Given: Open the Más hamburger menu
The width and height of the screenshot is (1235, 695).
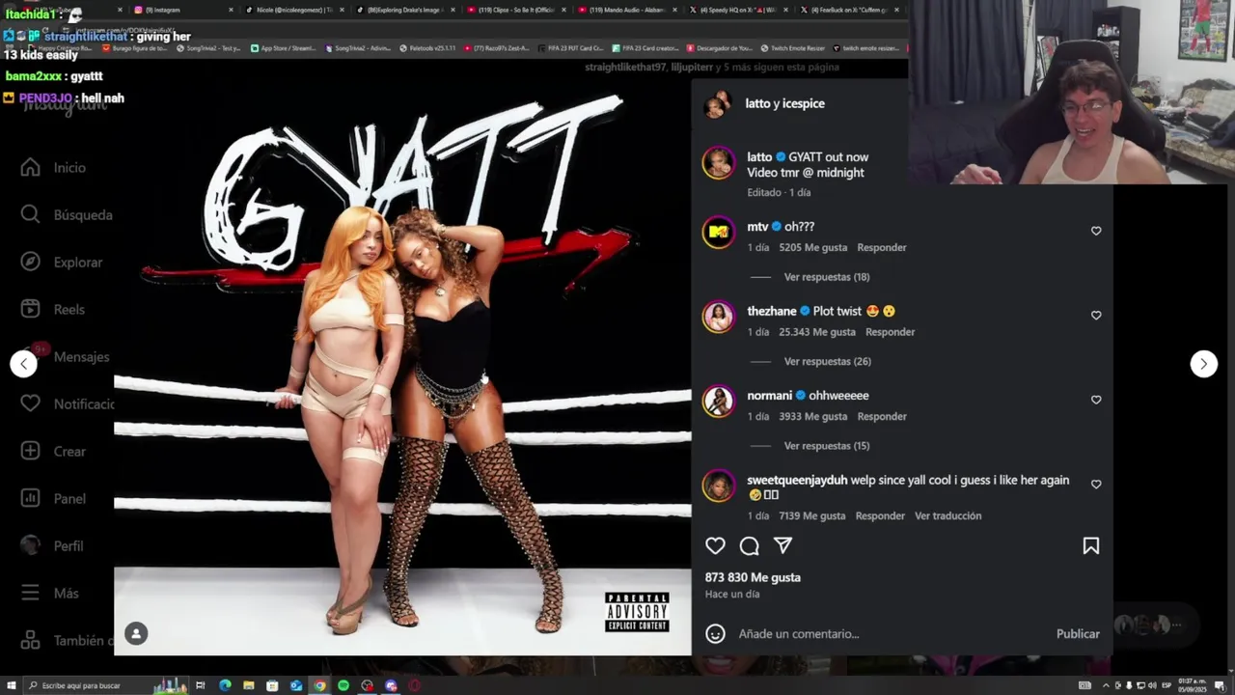Looking at the screenshot, I should (49, 594).
